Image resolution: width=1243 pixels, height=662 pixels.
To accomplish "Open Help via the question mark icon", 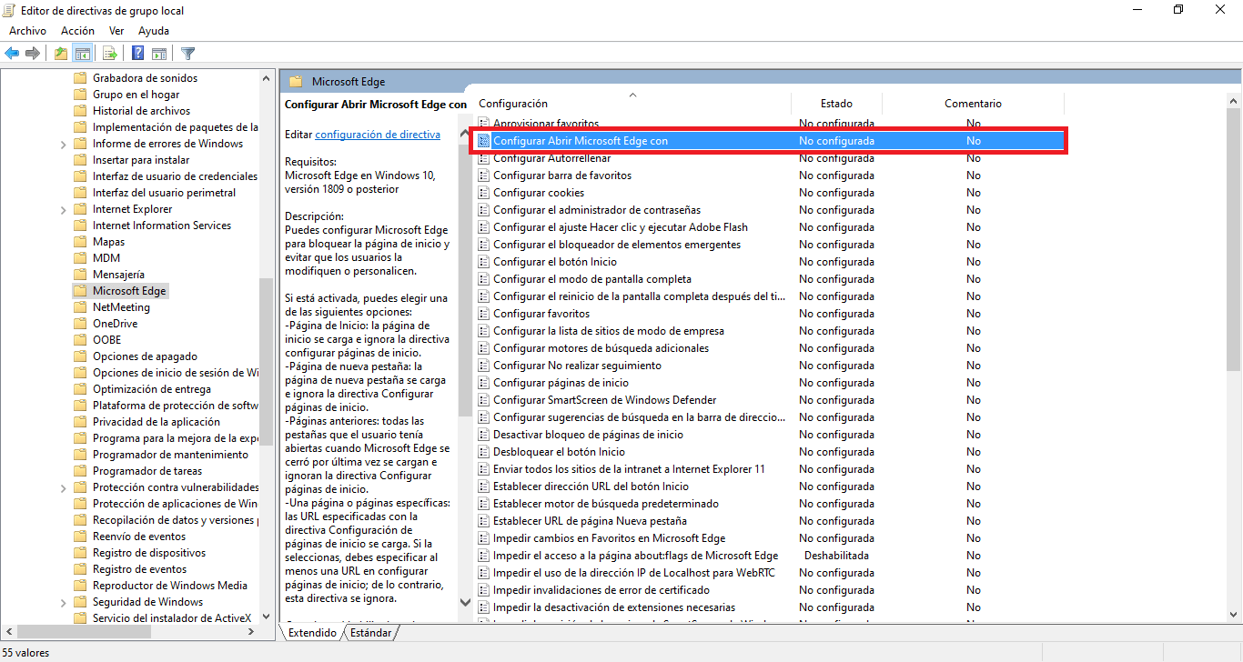I will click(x=138, y=54).
